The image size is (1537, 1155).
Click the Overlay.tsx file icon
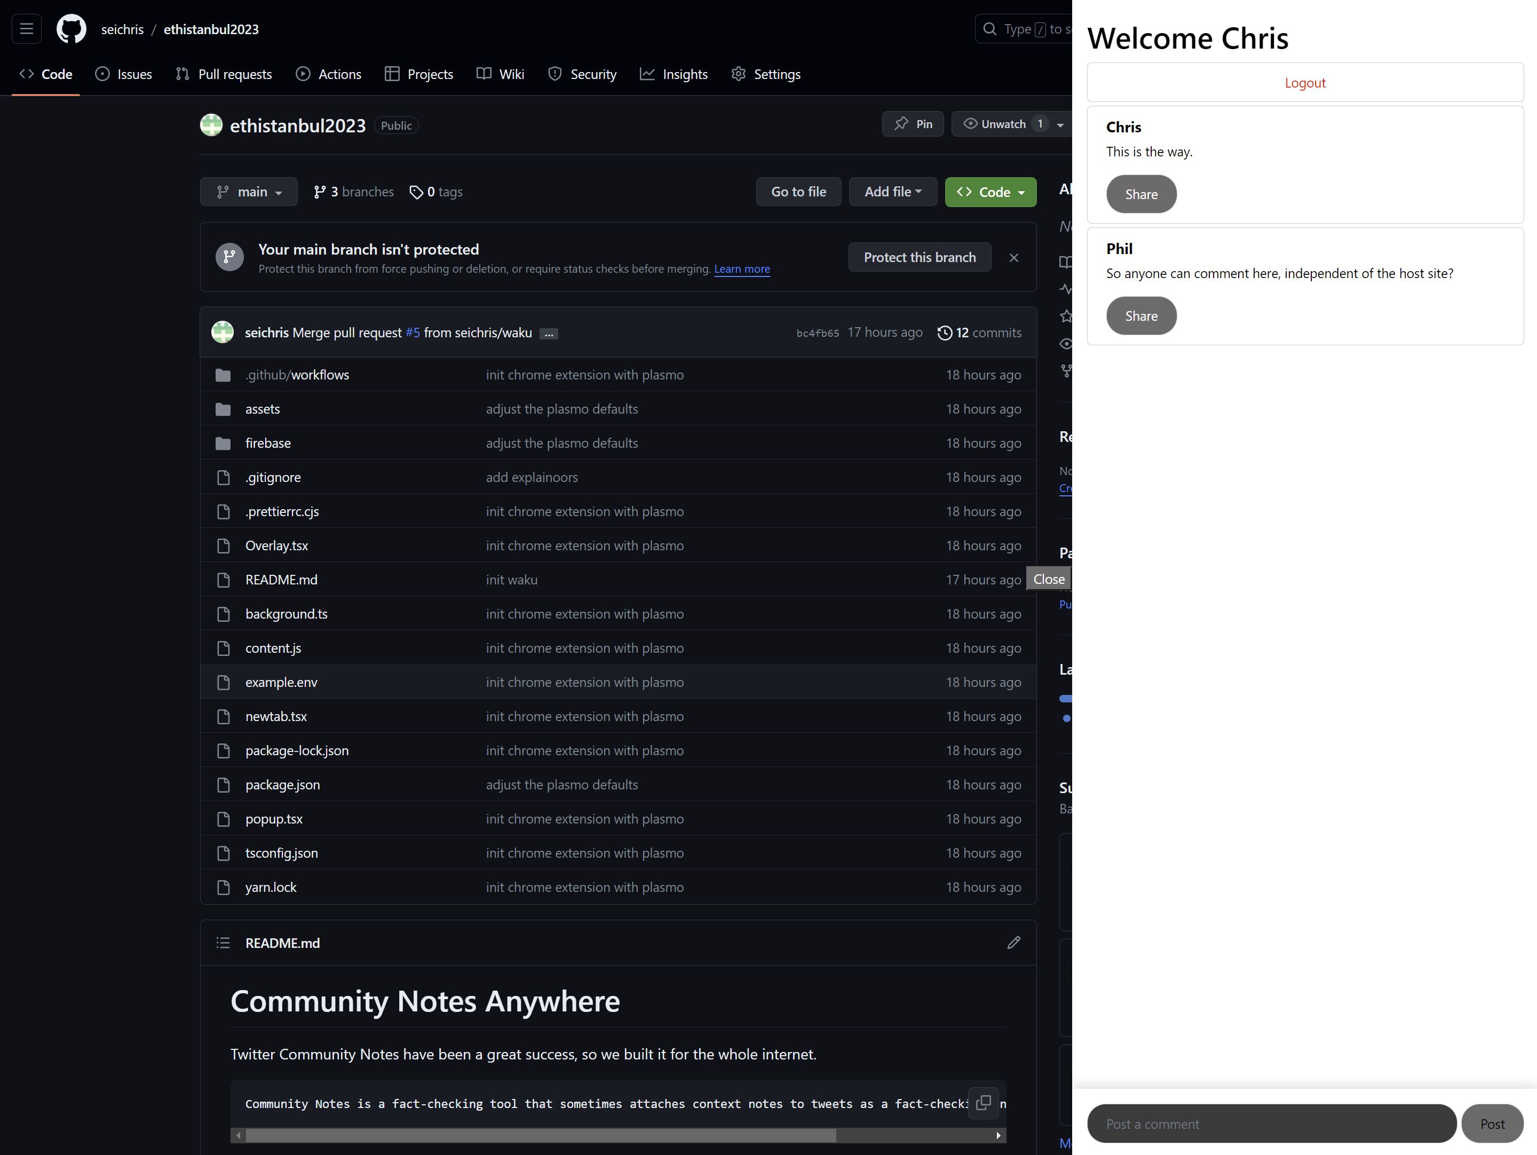tap(223, 545)
